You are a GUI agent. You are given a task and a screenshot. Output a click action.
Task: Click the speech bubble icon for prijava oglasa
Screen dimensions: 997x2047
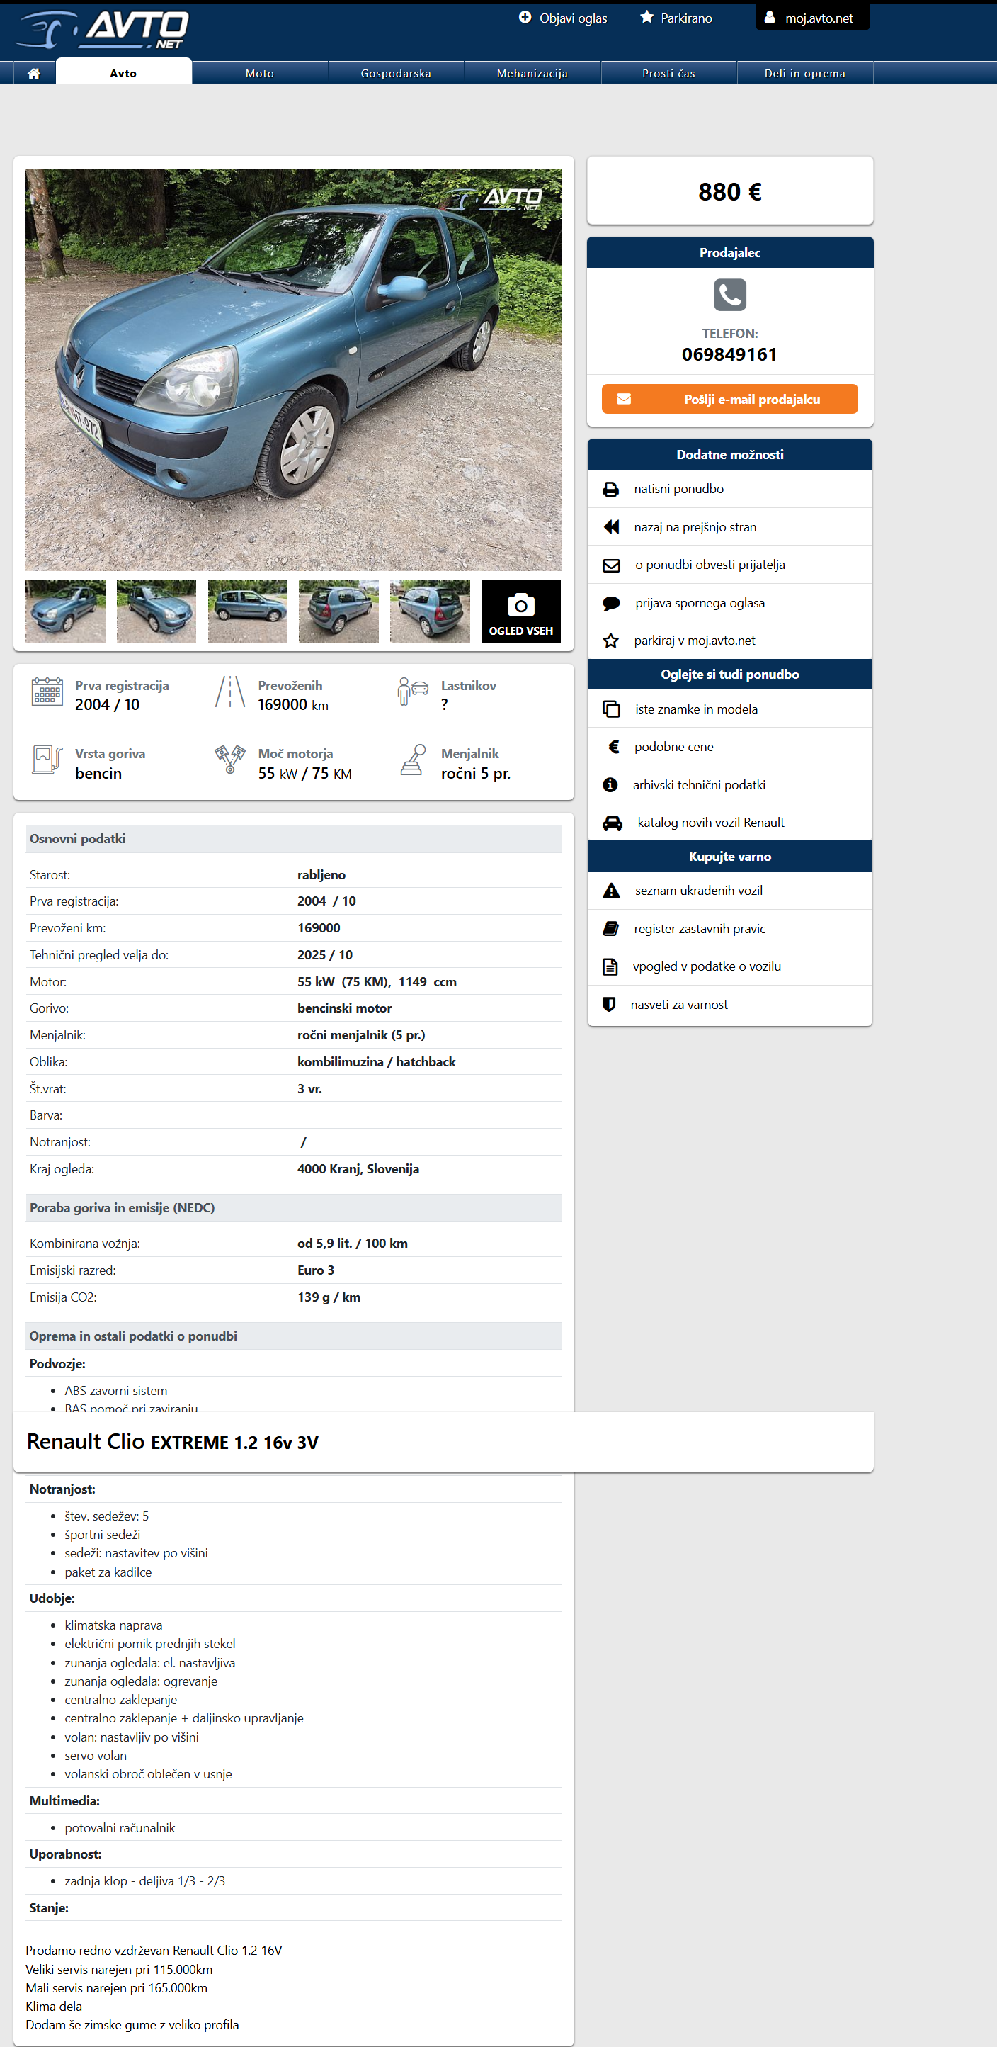(x=611, y=603)
